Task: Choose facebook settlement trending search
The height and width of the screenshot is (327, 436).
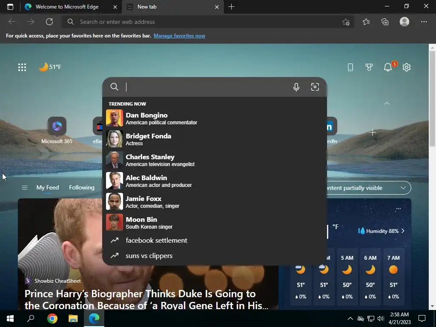Action: click(x=215, y=240)
